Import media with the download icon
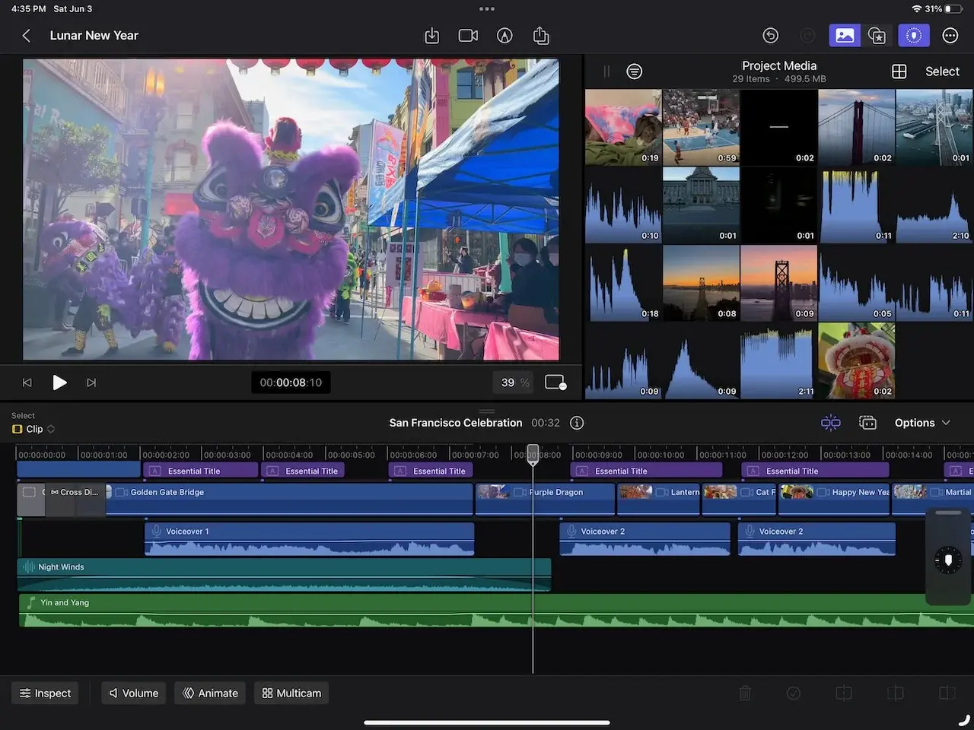 tap(431, 35)
